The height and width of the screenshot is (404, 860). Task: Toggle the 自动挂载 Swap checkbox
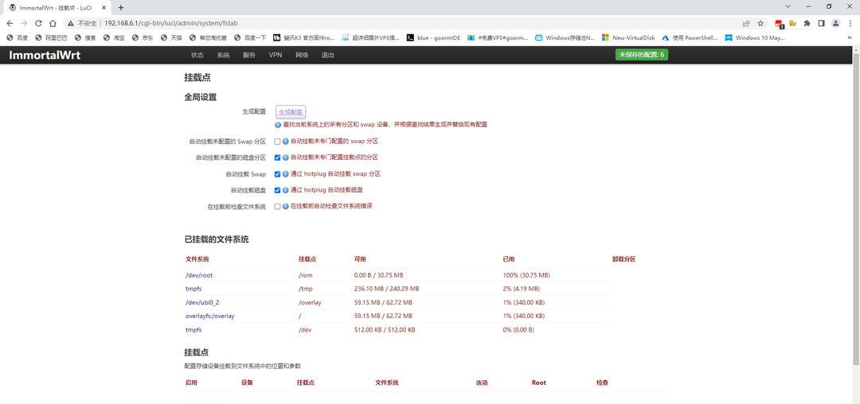coord(278,174)
